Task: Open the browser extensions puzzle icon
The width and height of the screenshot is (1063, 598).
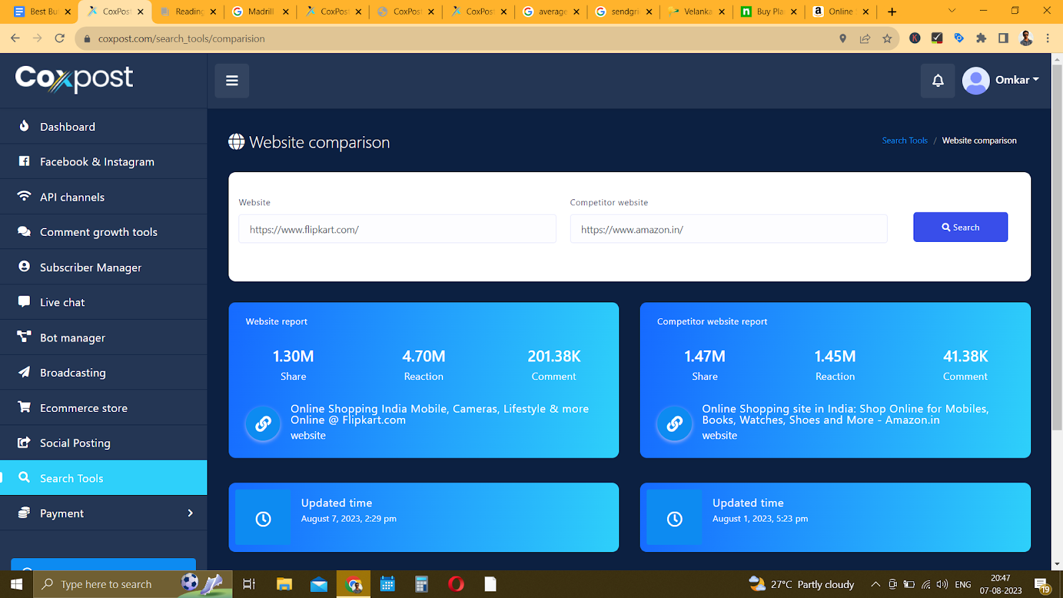Action: (981, 39)
